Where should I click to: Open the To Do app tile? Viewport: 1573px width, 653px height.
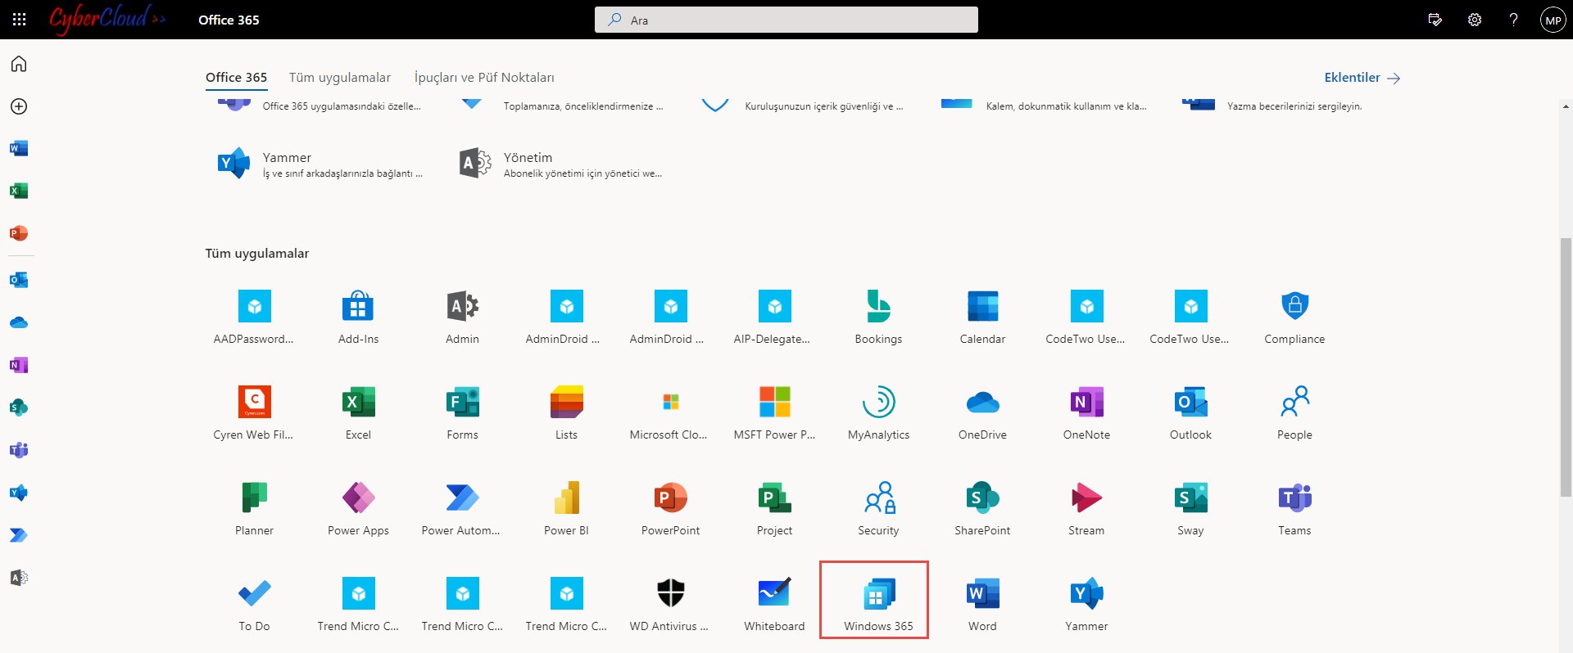point(254,605)
